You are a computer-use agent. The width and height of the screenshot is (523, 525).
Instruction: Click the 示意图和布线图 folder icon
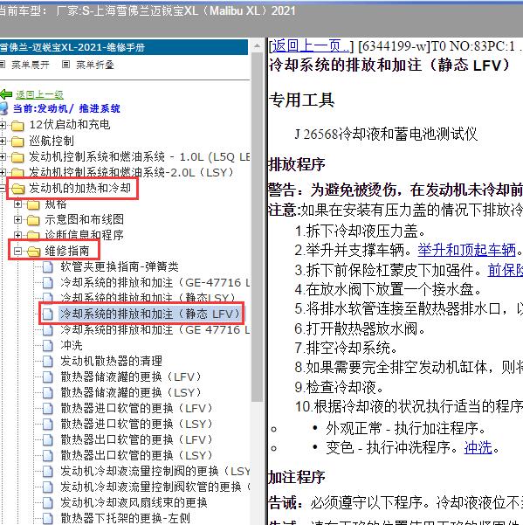click(x=33, y=220)
